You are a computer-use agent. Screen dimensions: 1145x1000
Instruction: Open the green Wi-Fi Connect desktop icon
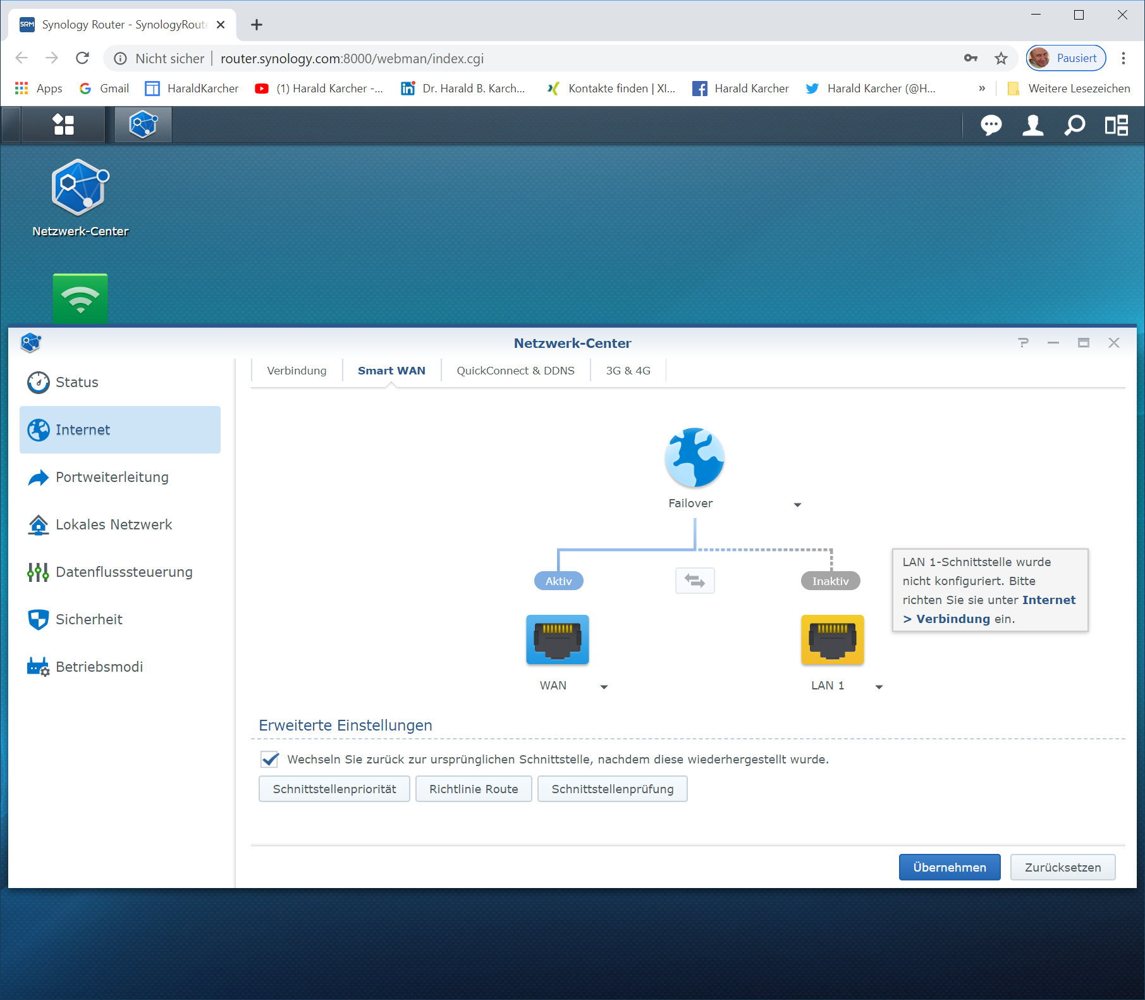coord(80,299)
